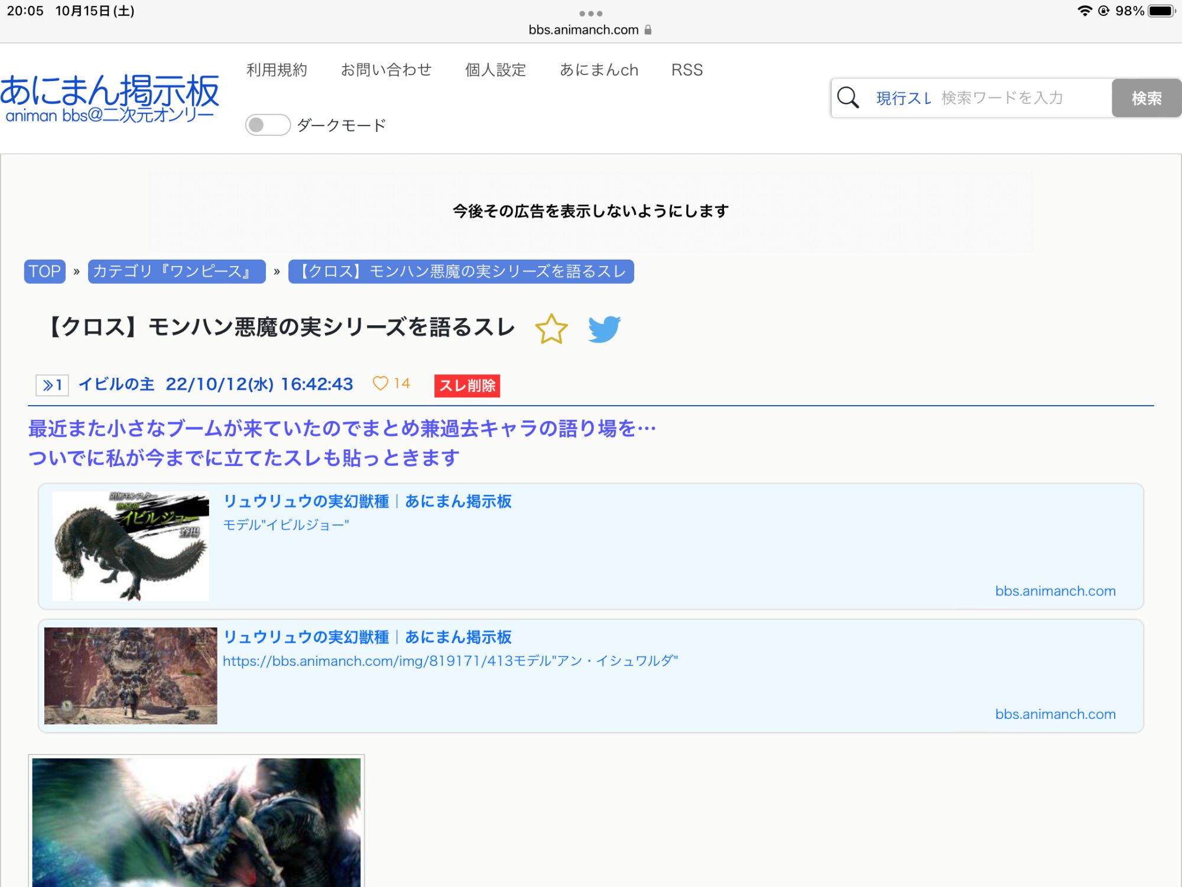Click the heart like icon with 14
The width and height of the screenshot is (1182, 887).
381,384
